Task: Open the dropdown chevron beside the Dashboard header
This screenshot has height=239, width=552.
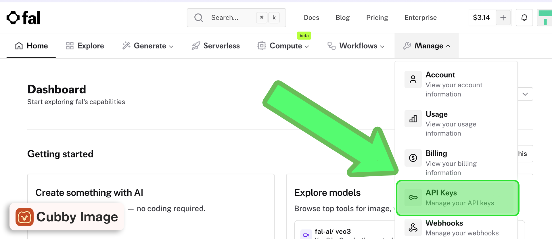Action: tap(525, 94)
